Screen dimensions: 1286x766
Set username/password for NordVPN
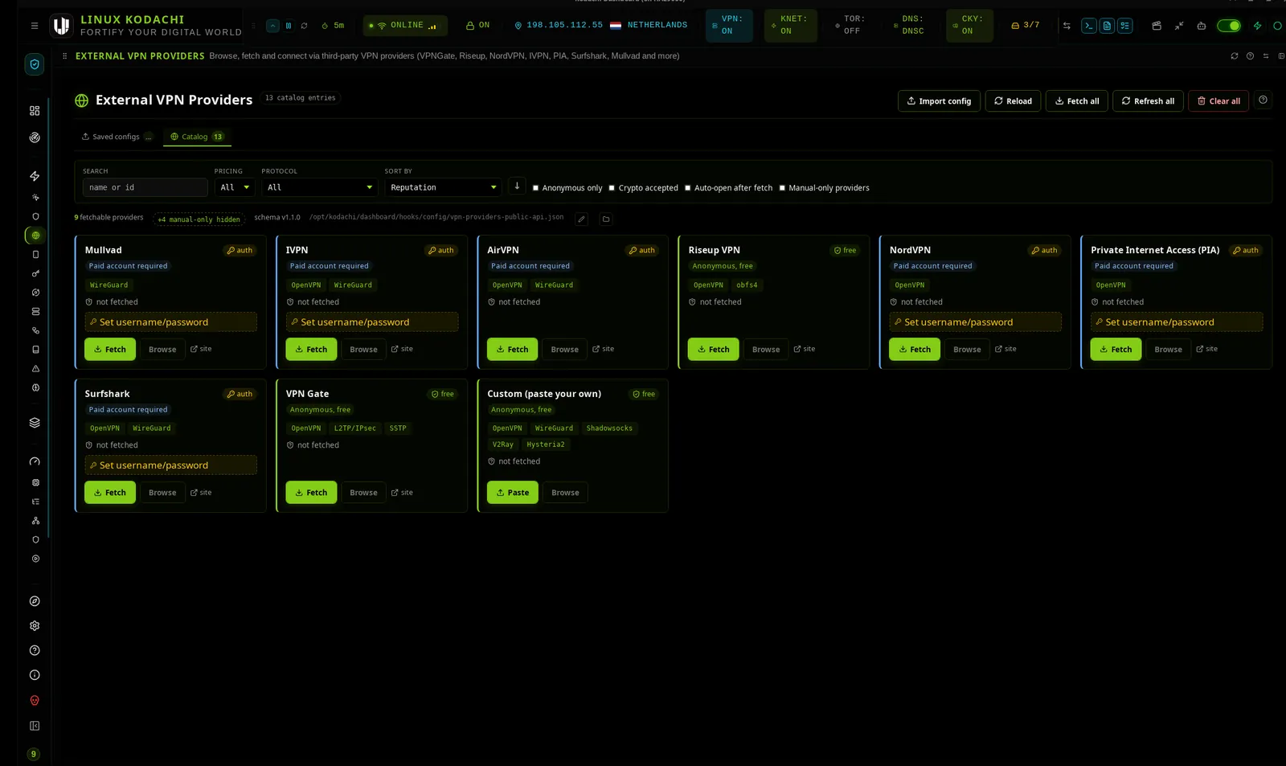975,322
